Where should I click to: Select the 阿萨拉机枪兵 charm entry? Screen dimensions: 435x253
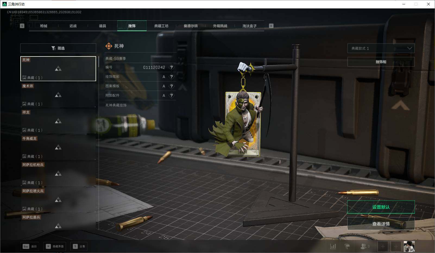(58, 173)
